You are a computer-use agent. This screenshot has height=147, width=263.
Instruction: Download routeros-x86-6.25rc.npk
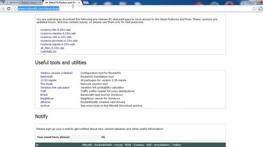coord(56,37)
